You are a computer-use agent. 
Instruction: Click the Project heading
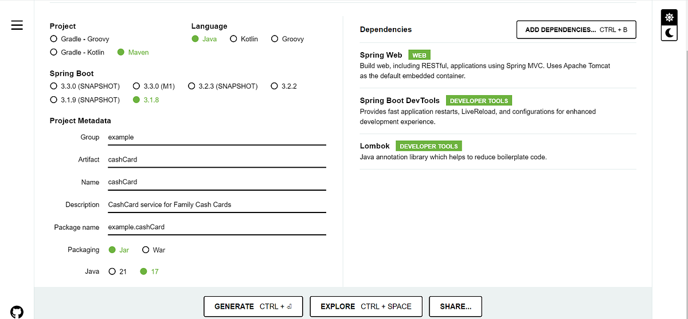62,26
